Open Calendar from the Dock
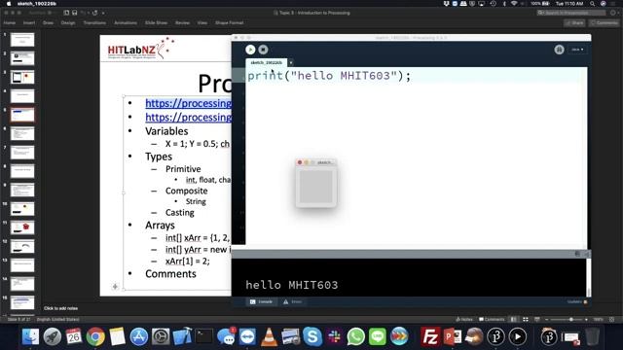Viewport: 623px width, 350px height. (x=74, y=337)
